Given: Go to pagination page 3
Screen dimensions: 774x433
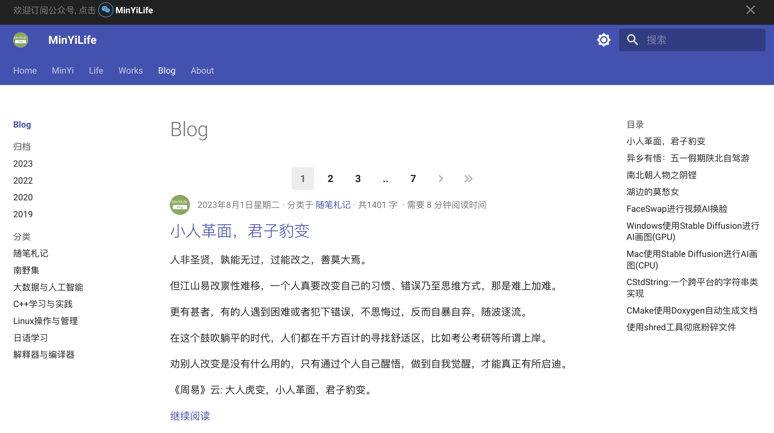Looking at the screenshot, I should [358, 178].
